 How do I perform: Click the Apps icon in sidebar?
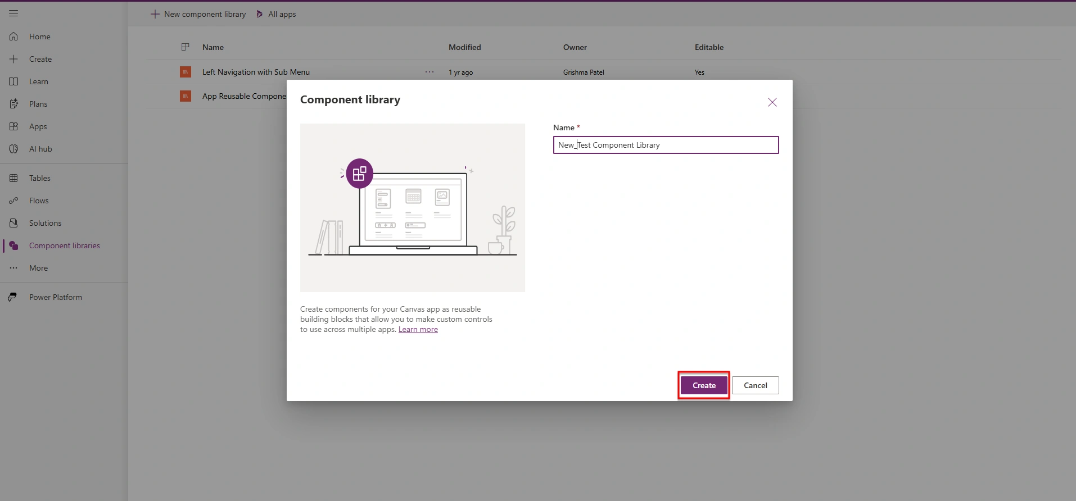tap(13, 126)
